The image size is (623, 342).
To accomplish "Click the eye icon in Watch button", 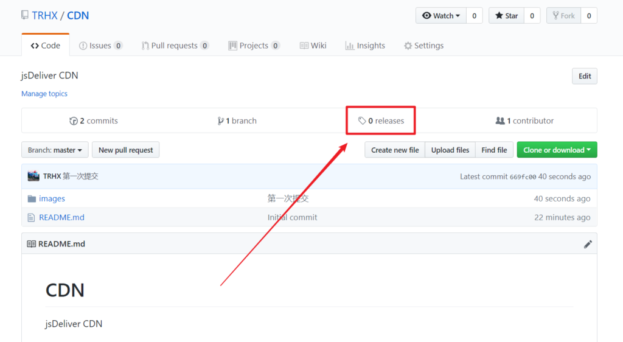I will (x=426, y=15).
